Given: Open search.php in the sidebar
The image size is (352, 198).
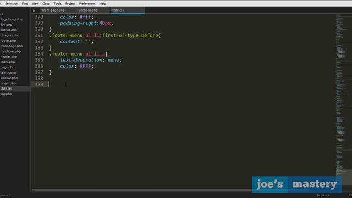Looking at the screenshot, I should point(8,73).
